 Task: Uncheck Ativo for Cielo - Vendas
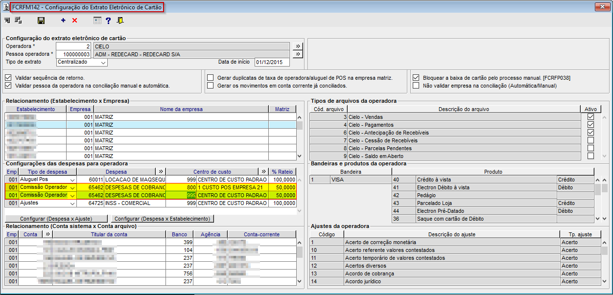click(x=590, y=117)
